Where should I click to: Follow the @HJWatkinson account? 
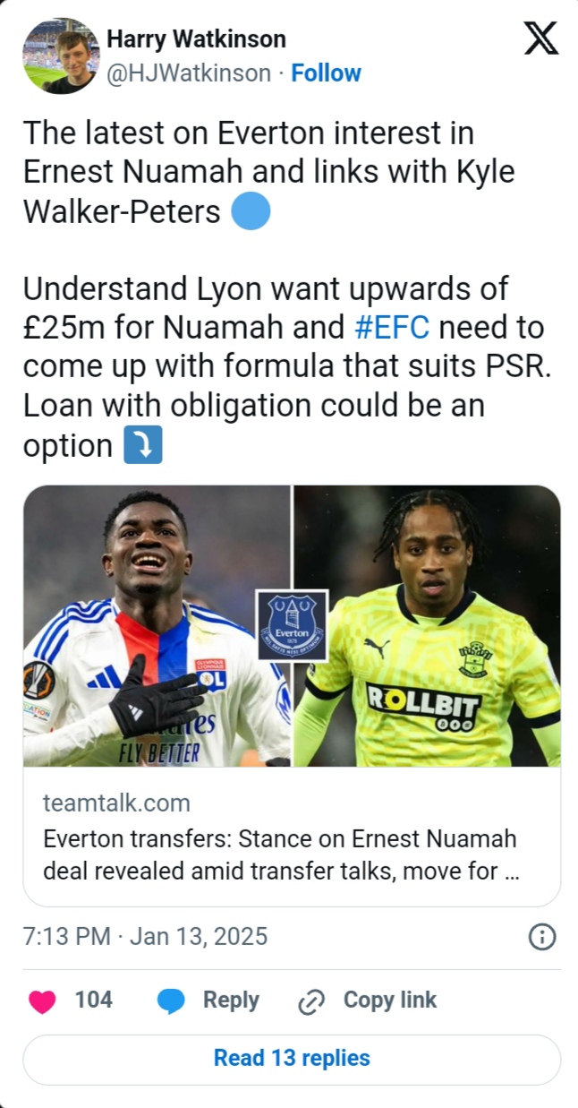pos(326,73)
